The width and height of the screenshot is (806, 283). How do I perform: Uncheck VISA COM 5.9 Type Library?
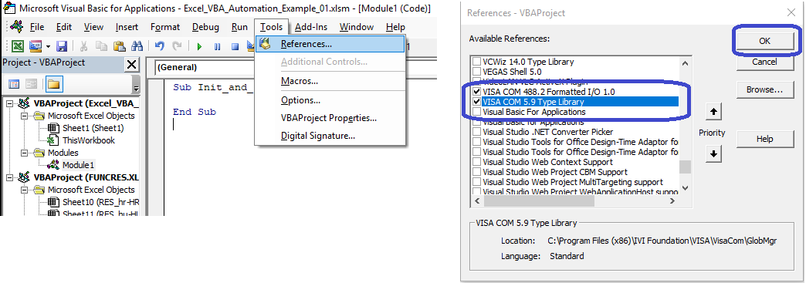(476, 102)
